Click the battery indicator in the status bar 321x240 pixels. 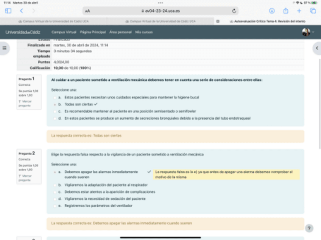[314, 3]
